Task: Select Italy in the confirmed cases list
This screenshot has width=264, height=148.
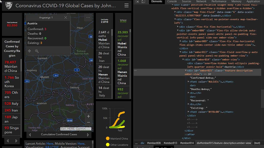Action: click(x=11, y=104)
